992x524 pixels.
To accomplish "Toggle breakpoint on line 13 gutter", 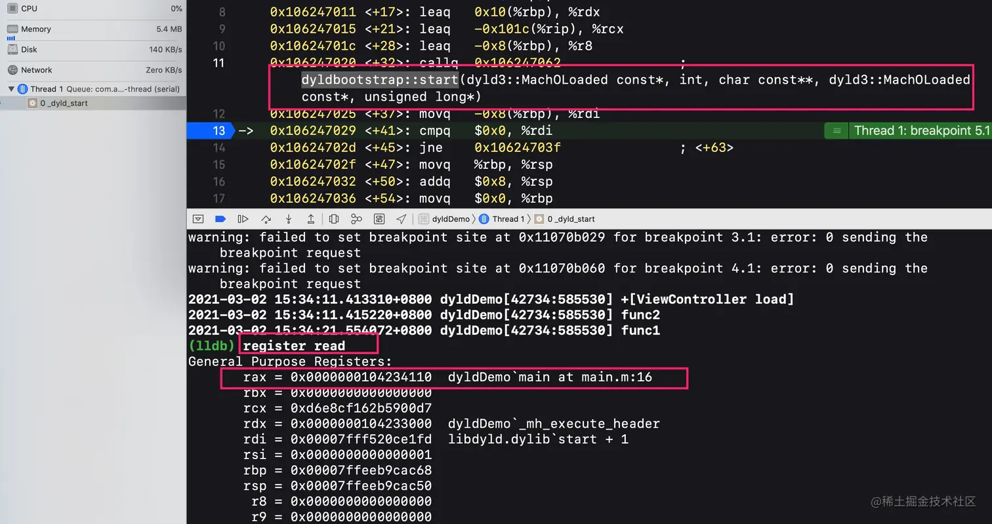I will click(211, 130).
